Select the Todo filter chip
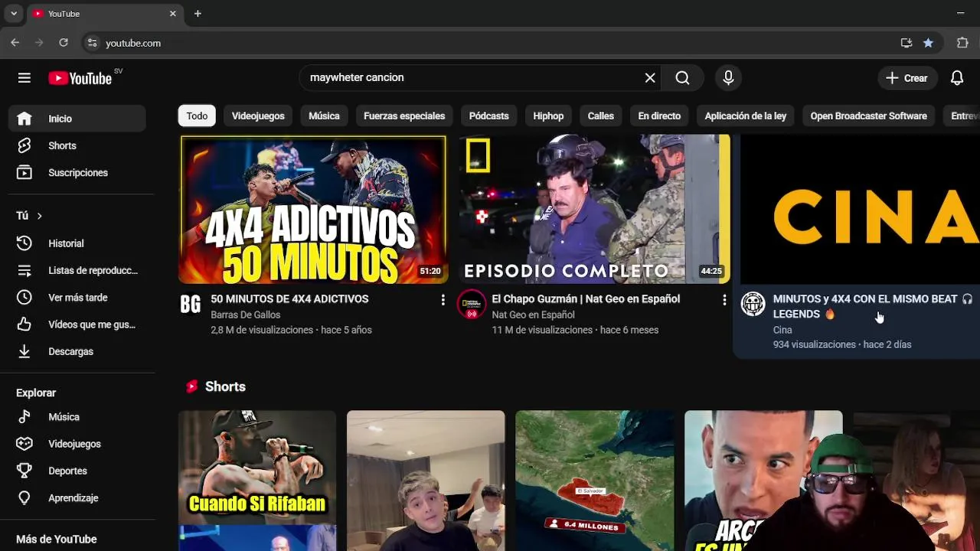The image size is (980, 551). (x=197, y=116)
